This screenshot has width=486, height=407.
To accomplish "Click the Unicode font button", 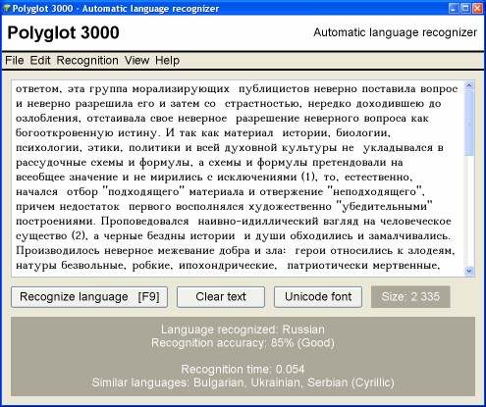I will point(318,297).
